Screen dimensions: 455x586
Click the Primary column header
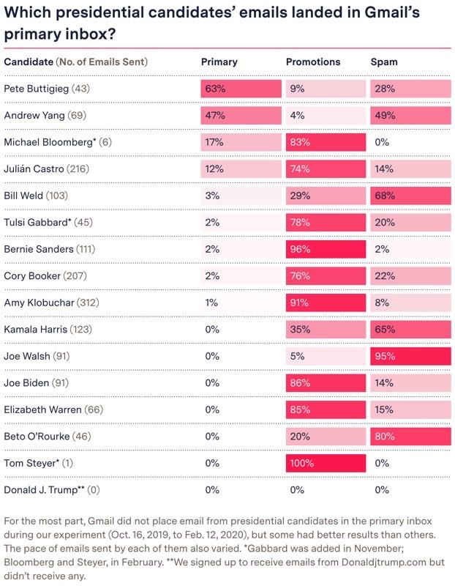click(x=219, y=62)
